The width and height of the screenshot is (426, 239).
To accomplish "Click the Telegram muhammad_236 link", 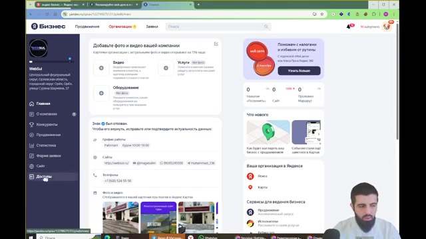I will point(201,163).
